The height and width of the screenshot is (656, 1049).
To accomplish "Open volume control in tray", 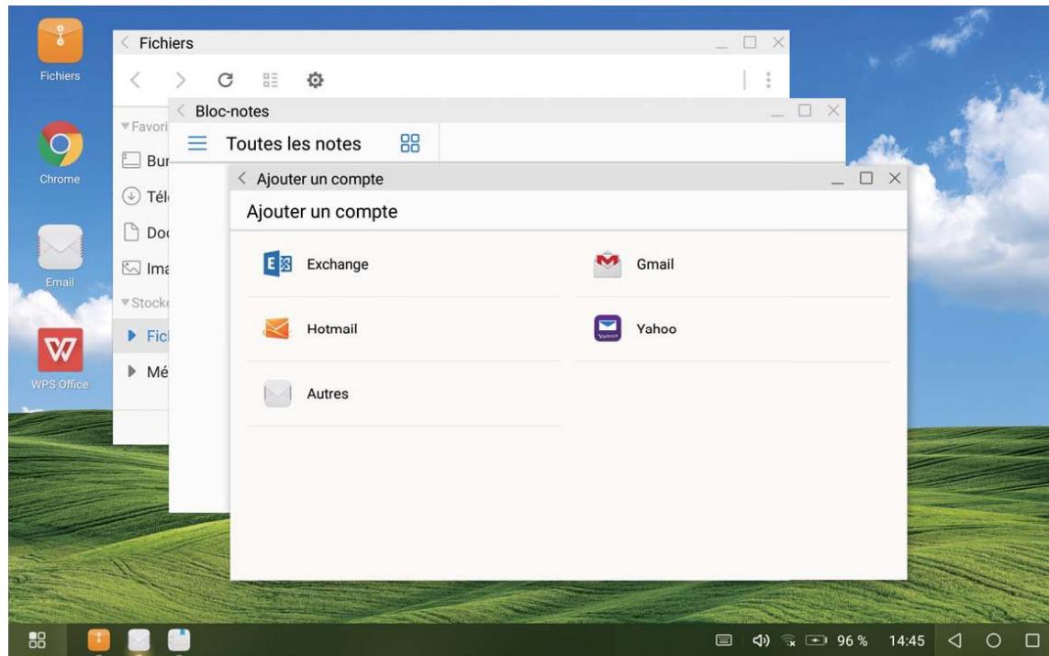I will [761, 640].
